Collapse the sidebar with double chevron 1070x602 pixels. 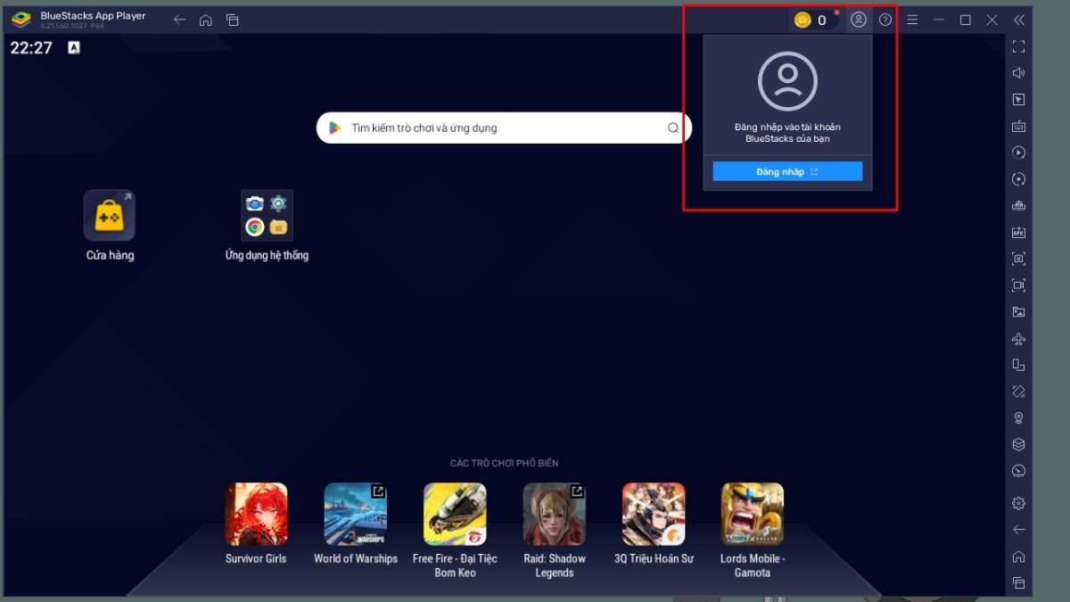1019,20
